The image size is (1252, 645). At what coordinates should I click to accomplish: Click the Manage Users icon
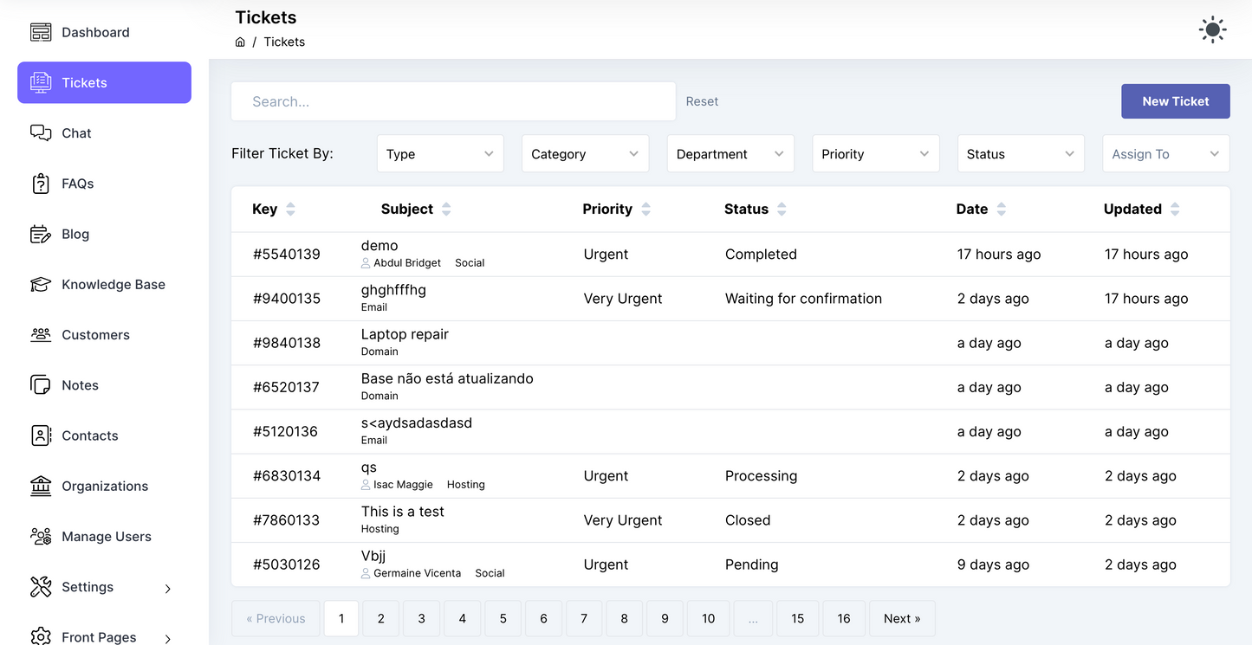pyautogui.click(x=41, y=537)
